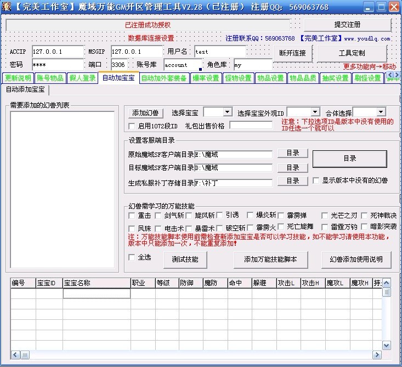
Task: Check the 全选 select-all checkbox
Action: [x=132, y=257]
